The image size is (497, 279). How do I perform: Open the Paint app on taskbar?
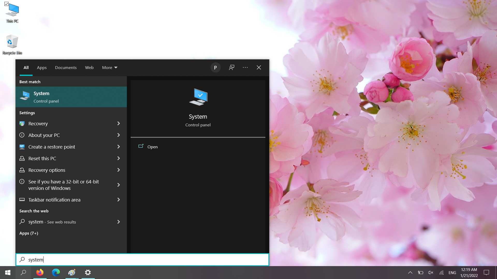pos(72,273)
